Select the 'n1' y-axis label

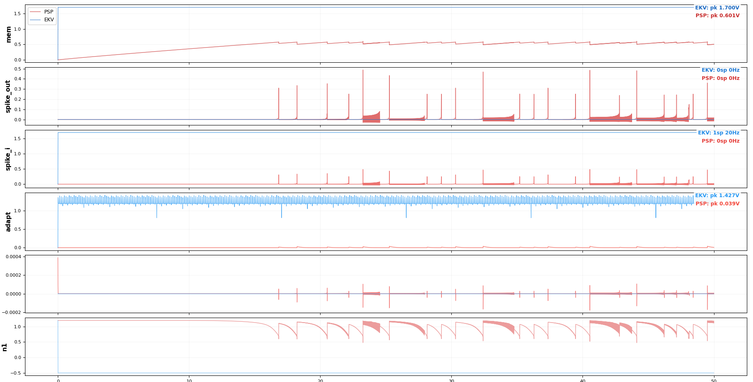point(5,347)
